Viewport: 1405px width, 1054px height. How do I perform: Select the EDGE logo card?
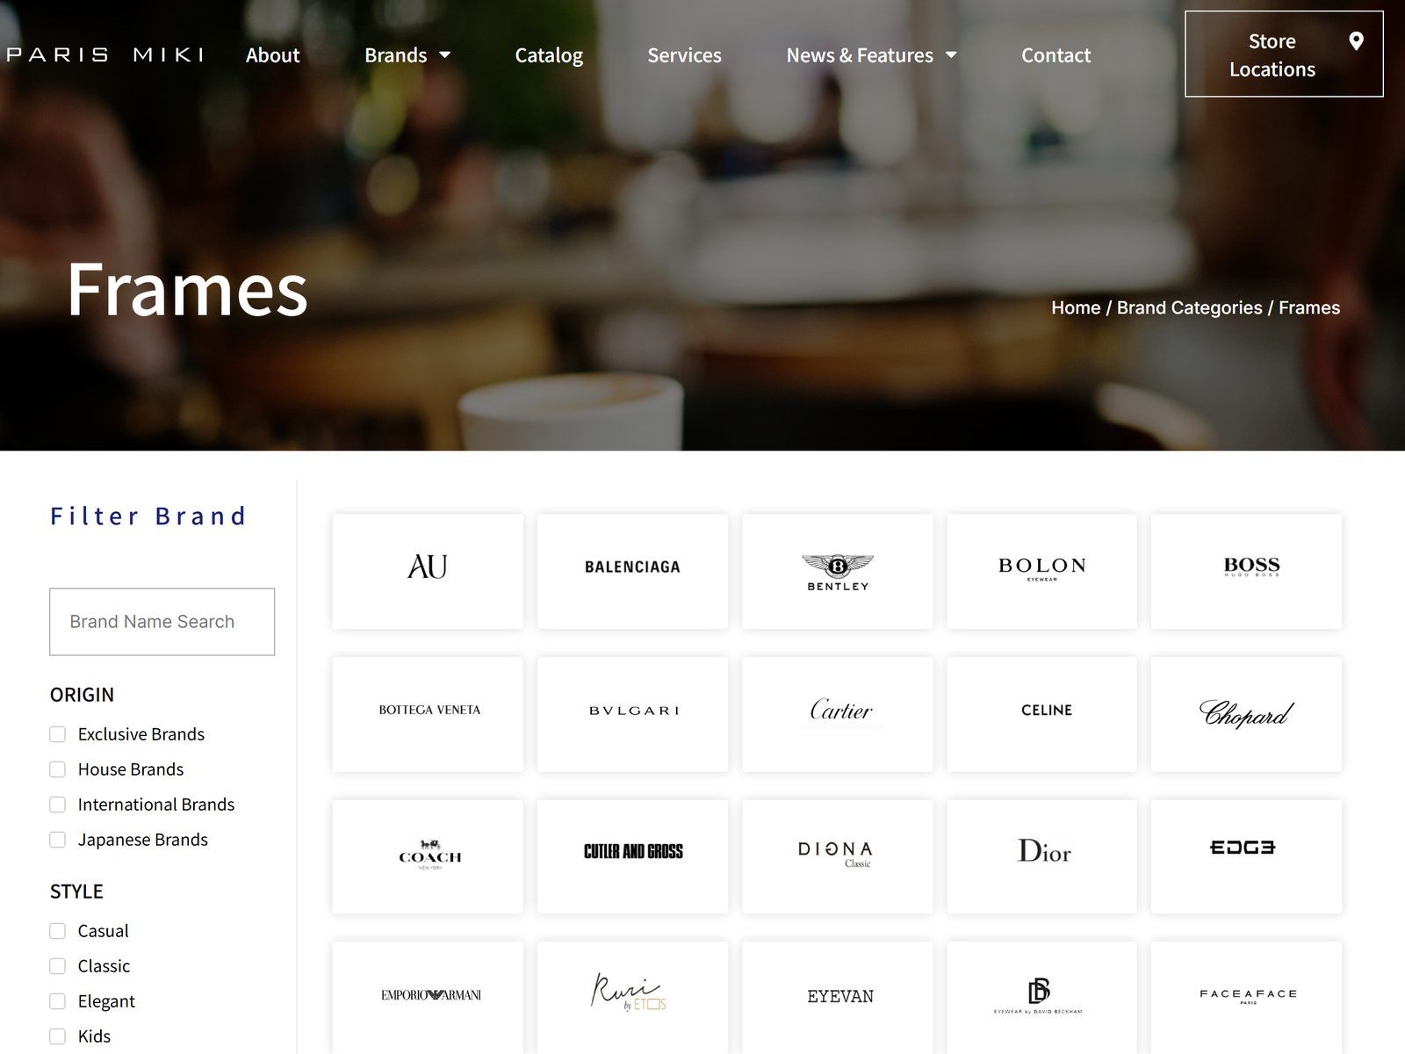coord(1246,856)
